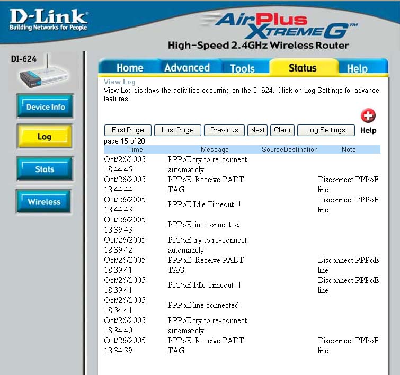Open the Stats page
Viewport: 400px width, 375px height.
[45, 169]
